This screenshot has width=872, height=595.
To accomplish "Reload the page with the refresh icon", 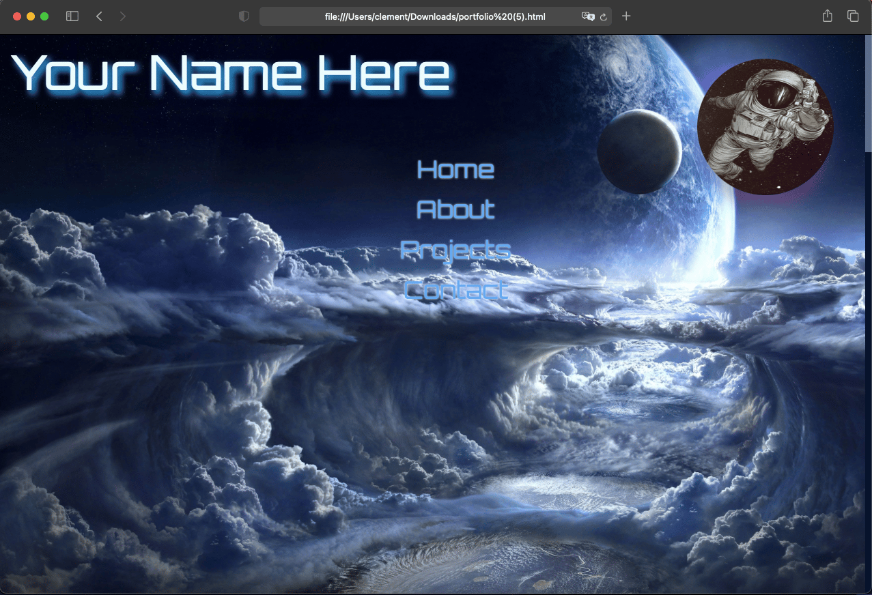I will click(604, 16).
